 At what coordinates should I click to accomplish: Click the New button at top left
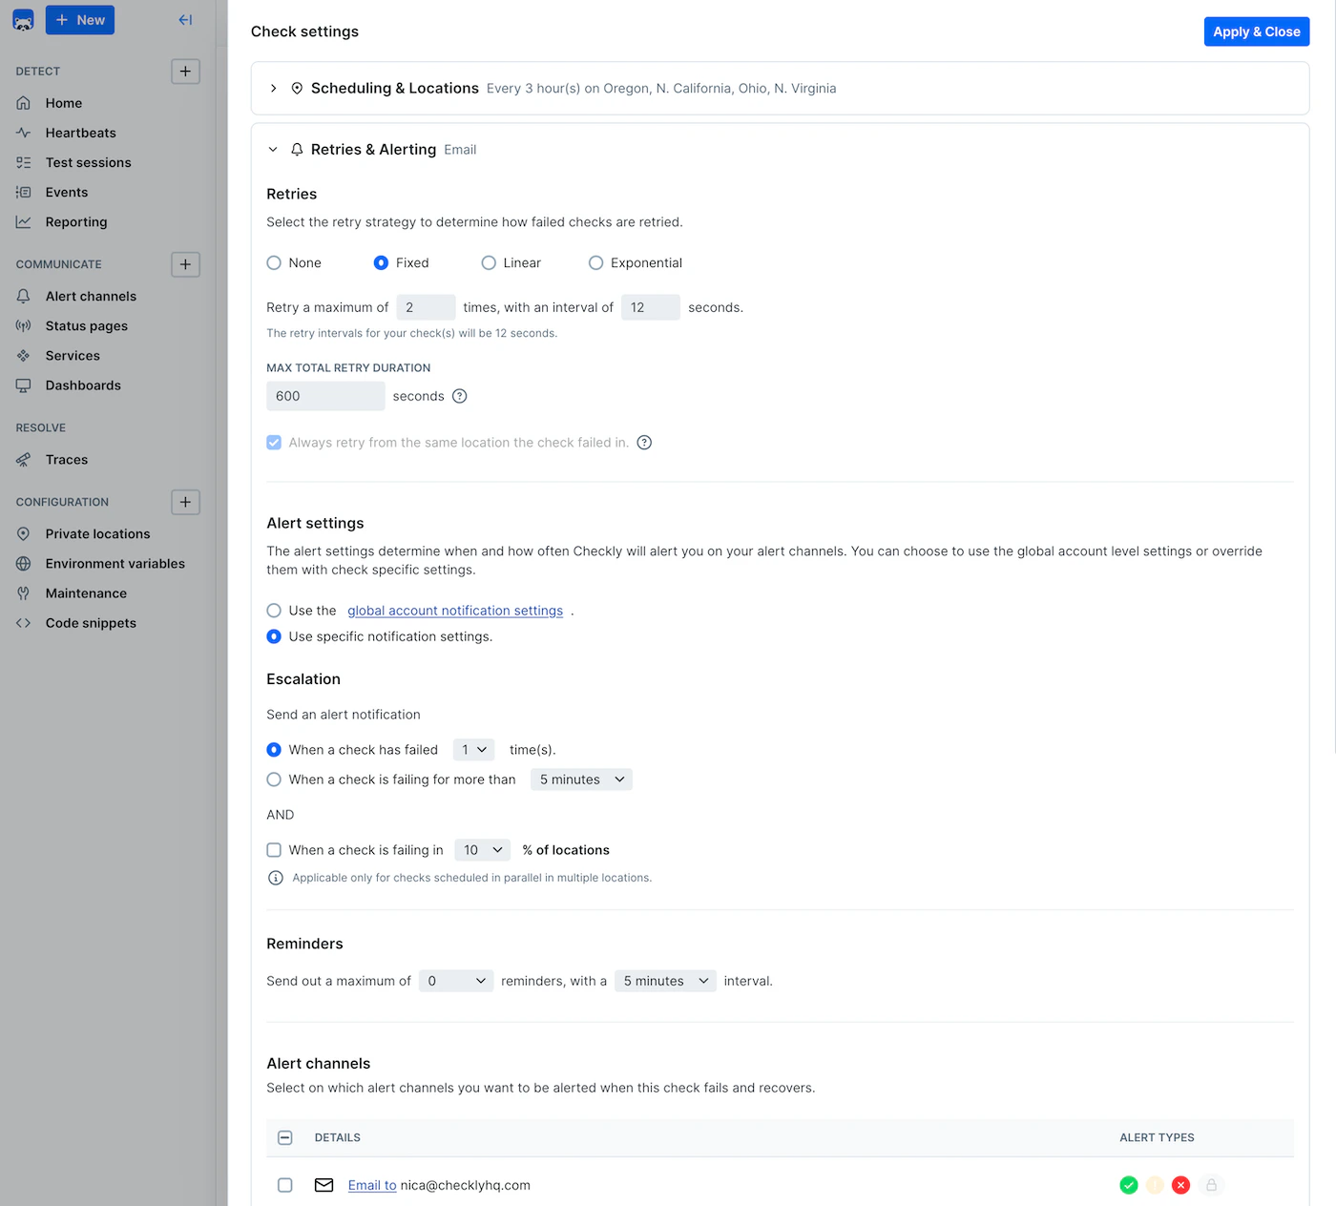click(x=80, y=19)
